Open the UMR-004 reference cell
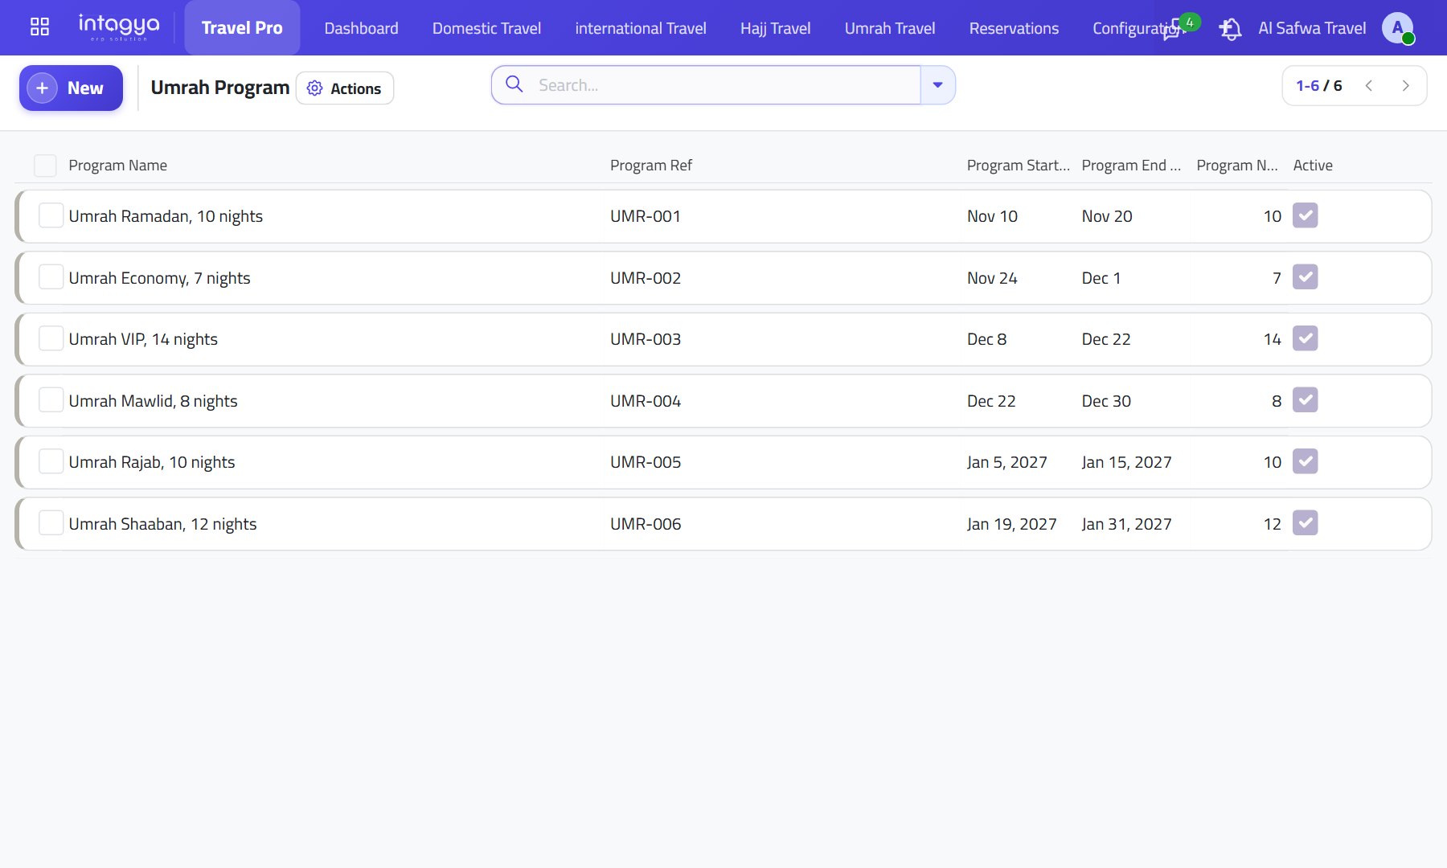1447x868 pixels. coord(646,401)
